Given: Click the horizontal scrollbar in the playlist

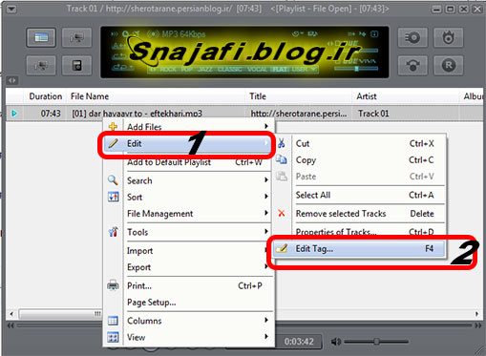Looking at the screenshot, I should (x=60, y=314).
